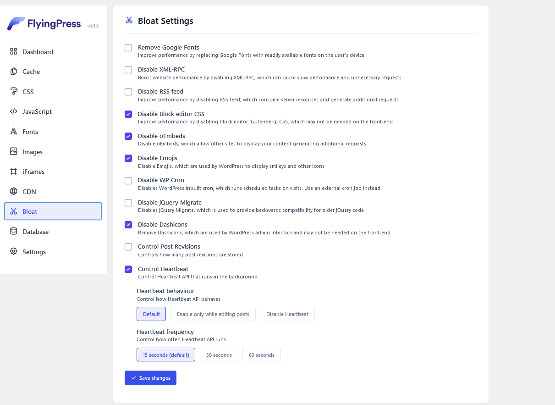Select the Disable Heartbeat option
The image size is (555, 405).
click(287, 314)
